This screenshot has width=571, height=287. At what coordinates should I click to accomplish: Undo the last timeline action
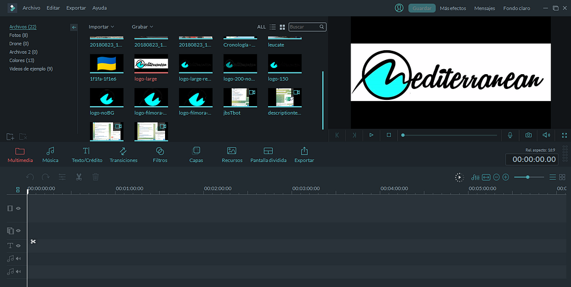click(x=30, y=177)
